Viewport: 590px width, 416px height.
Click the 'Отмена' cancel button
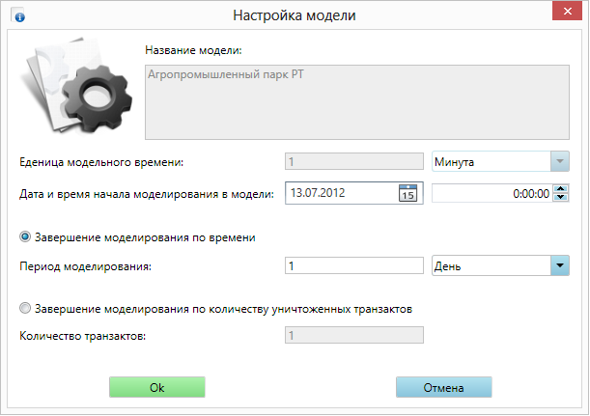click(443, 387)
